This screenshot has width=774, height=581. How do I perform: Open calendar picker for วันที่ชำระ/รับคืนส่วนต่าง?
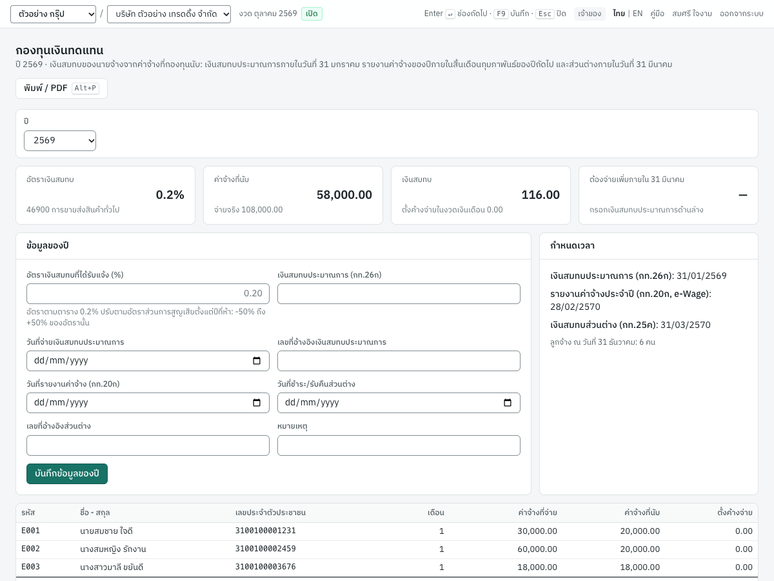[x=508, y=403]
